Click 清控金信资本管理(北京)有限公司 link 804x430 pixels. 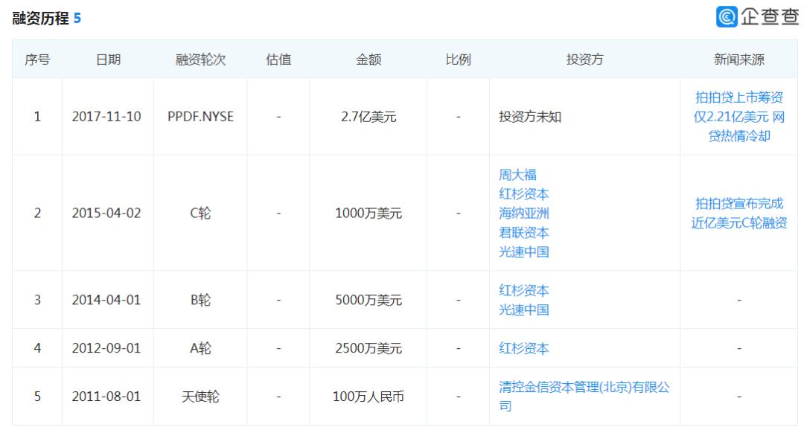pyautogui.click(x=584, y=396)
